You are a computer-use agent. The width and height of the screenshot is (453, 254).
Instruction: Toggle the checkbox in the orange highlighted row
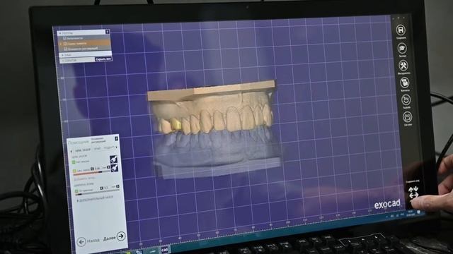click(65, 44)
